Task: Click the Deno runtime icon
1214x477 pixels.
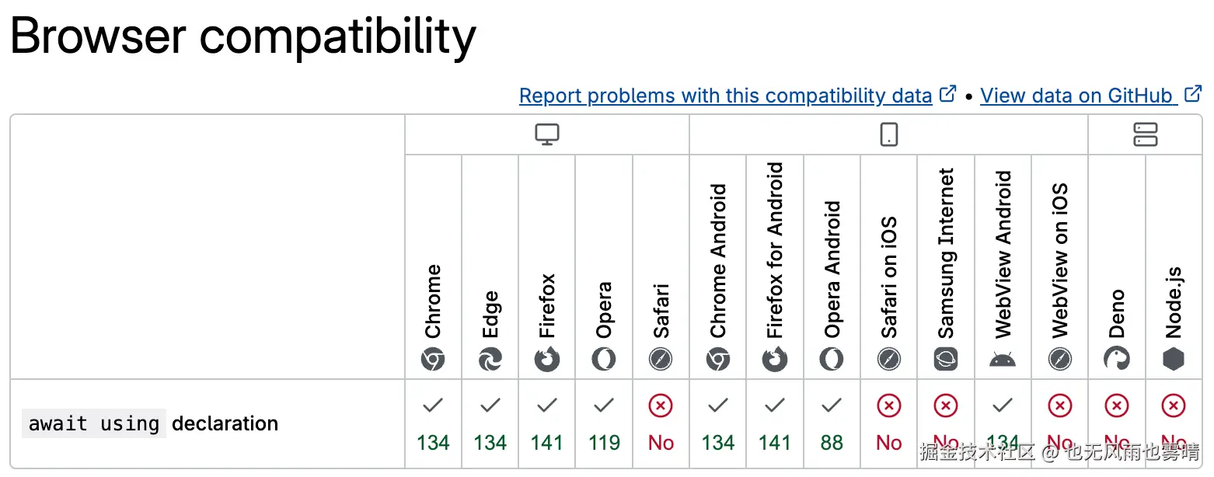Action: click(1117, 360)
